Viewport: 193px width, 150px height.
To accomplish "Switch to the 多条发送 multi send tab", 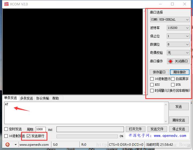I will coord(27,98).
